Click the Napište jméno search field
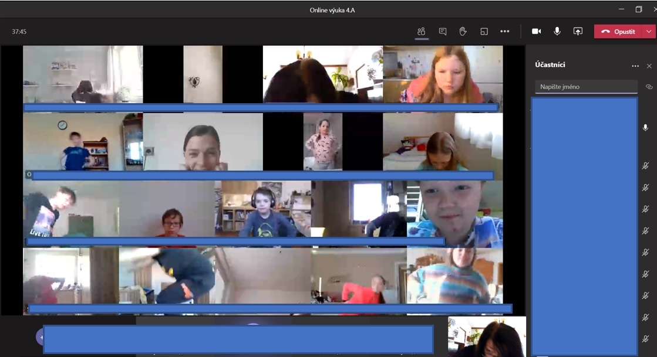Viewport: 657px width, 357px height. point(586,87)
